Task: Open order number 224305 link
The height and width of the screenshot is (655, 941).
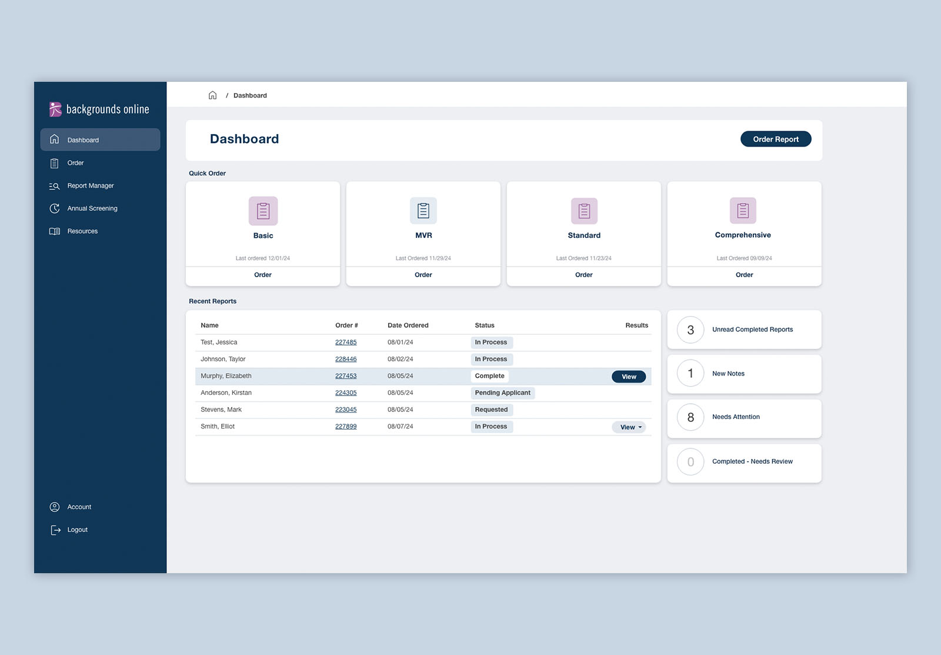Action: click(x=346, y=393)
